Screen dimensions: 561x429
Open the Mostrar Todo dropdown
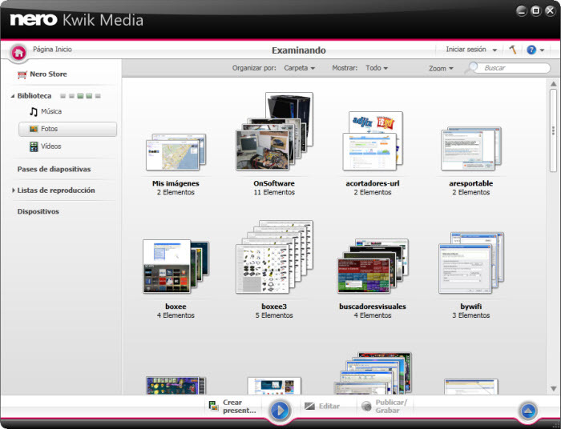coord(377,68)
